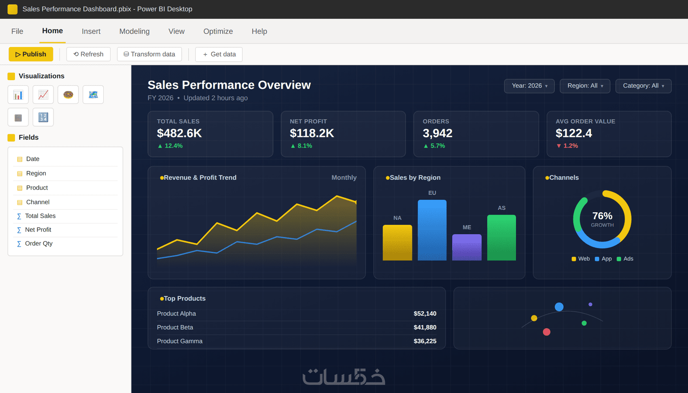Click the blue bubble in scatter chart
The height and width of the screenshot is (393, 688).
click(559, 307)
